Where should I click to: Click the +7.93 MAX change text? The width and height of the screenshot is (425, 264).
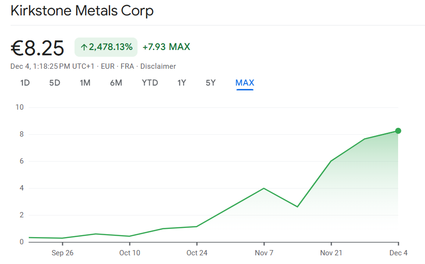point(166,47)
